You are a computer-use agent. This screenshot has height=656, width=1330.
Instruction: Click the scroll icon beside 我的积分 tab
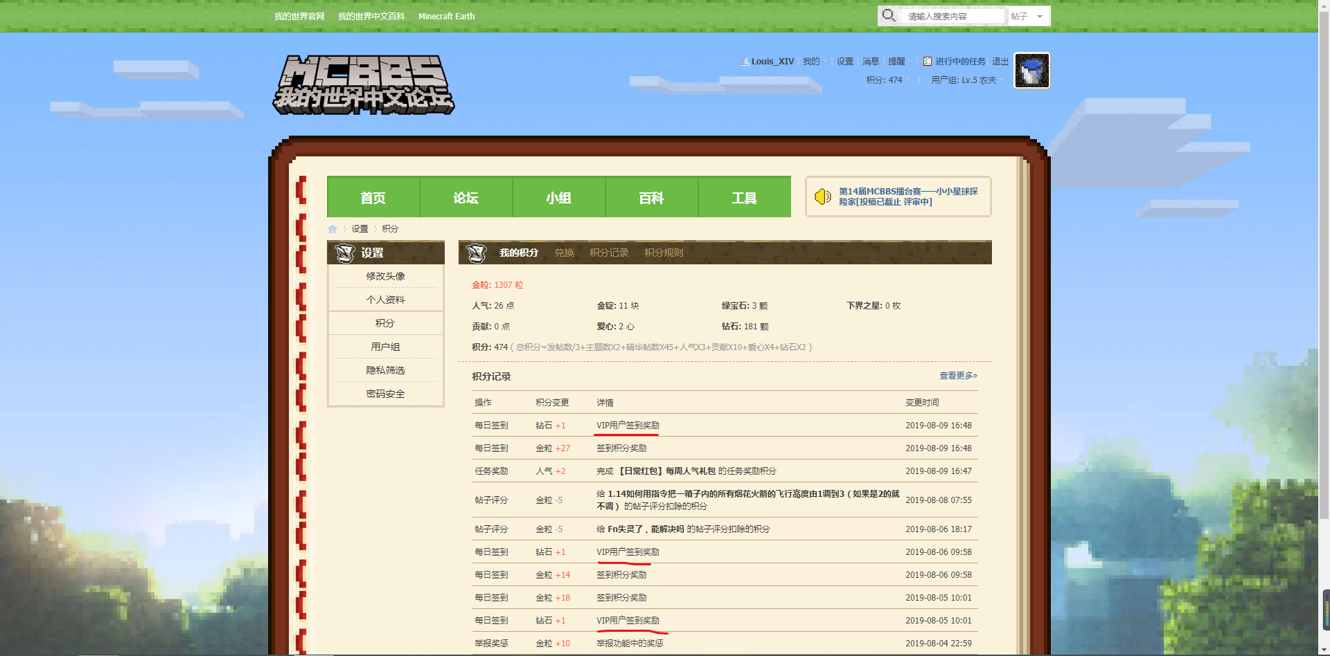(477, 253)
